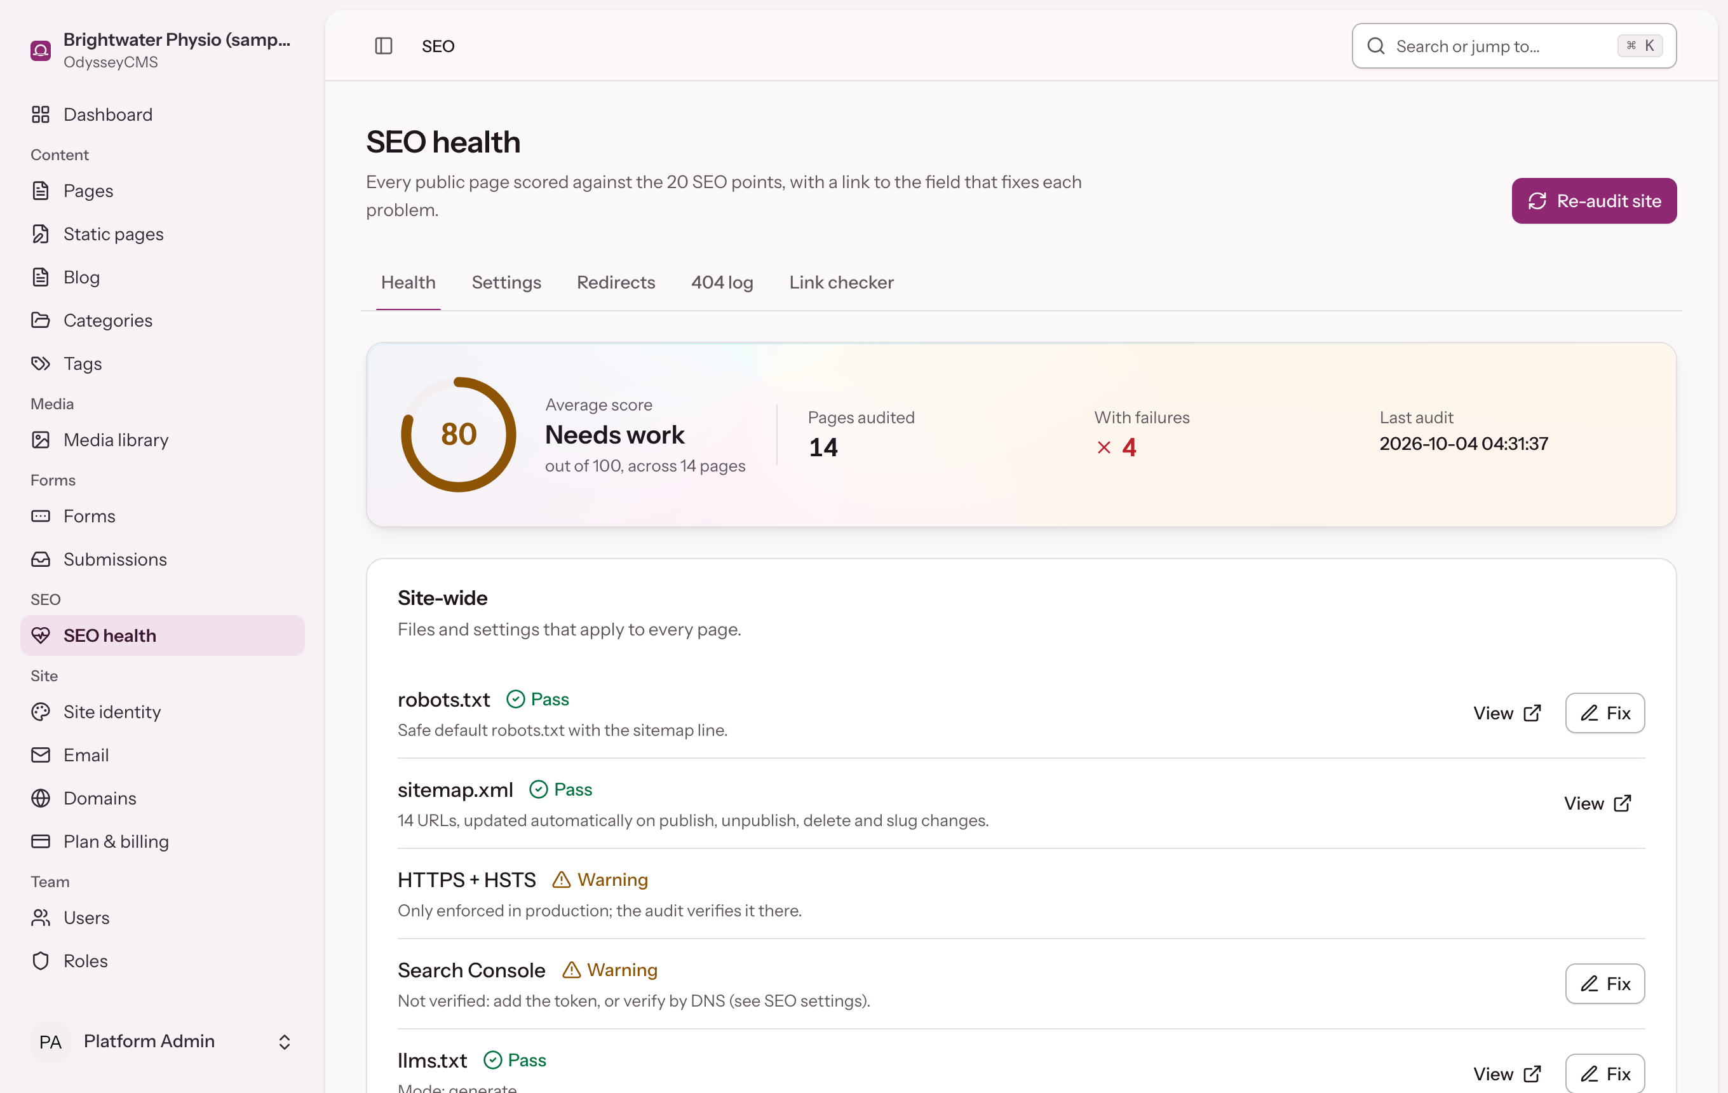Click the Pass status on robots.txt
The height and width of the screenshot is (1093, 1728).
pos(537,699)
